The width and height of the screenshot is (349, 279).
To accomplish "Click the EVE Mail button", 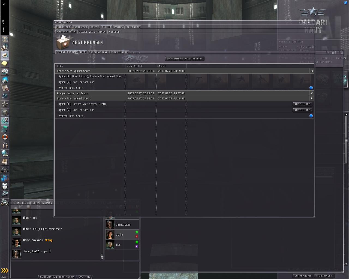I will pyautogui.click(x=85, y=277).
